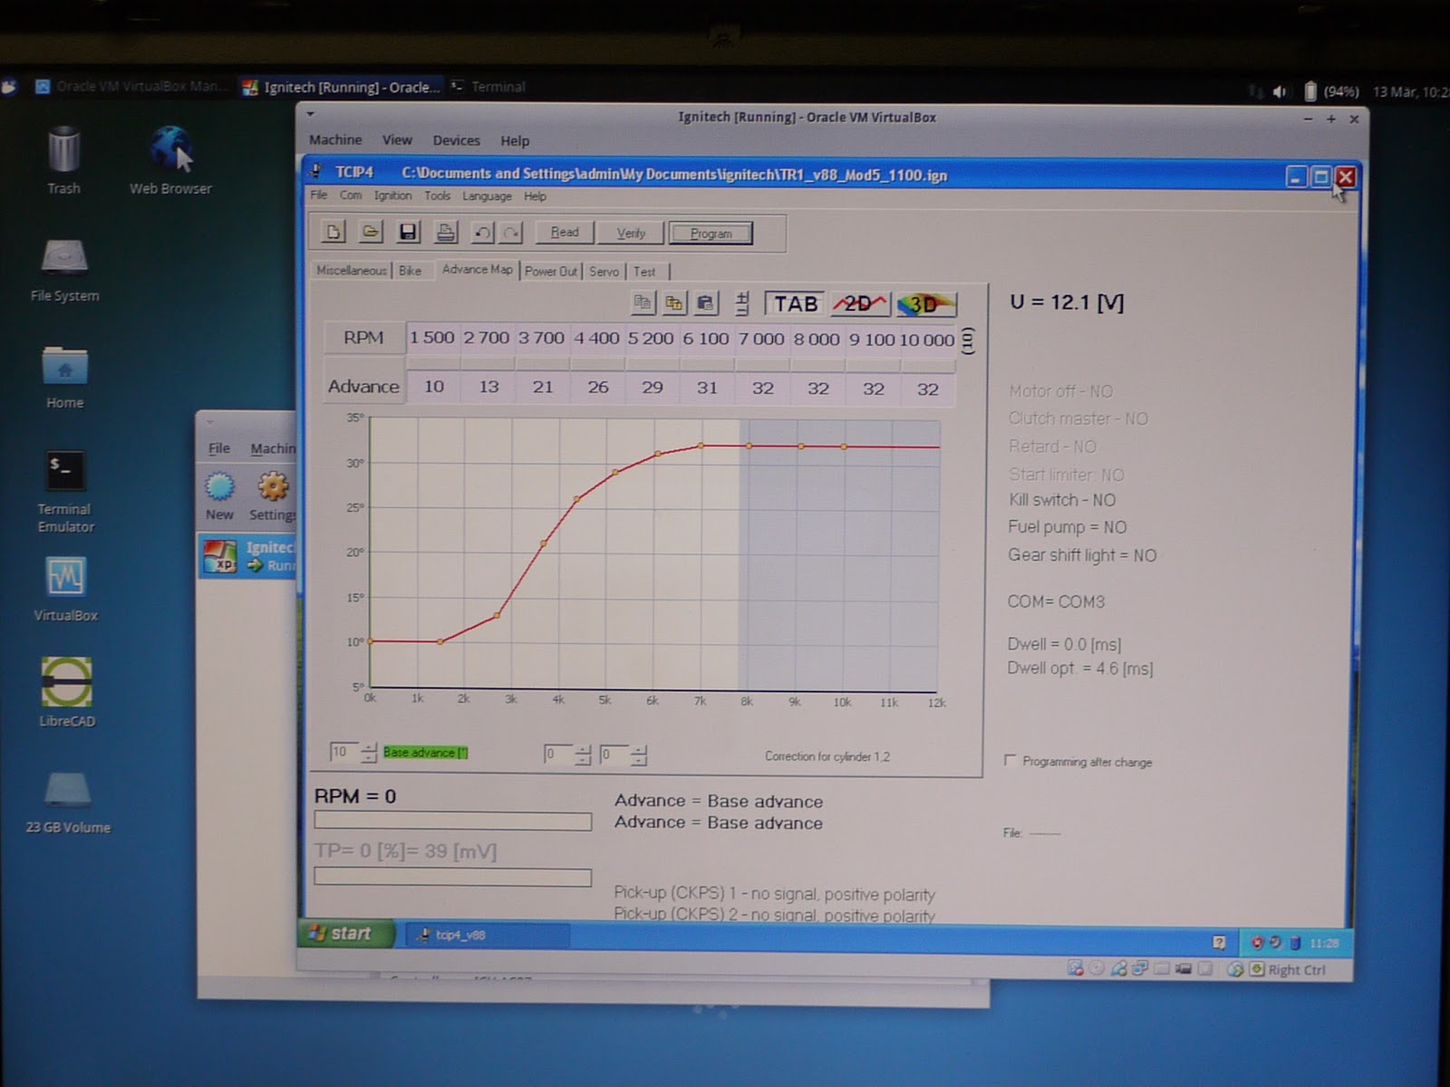Toggle Programming after change checkbox
This screenshot has height=1087, width=1450.
pyautogui.click(x=1010, y=761)
